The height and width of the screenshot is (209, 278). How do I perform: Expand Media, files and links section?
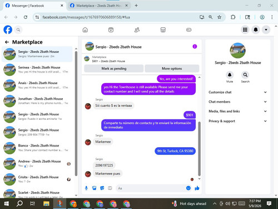point(237,111)
